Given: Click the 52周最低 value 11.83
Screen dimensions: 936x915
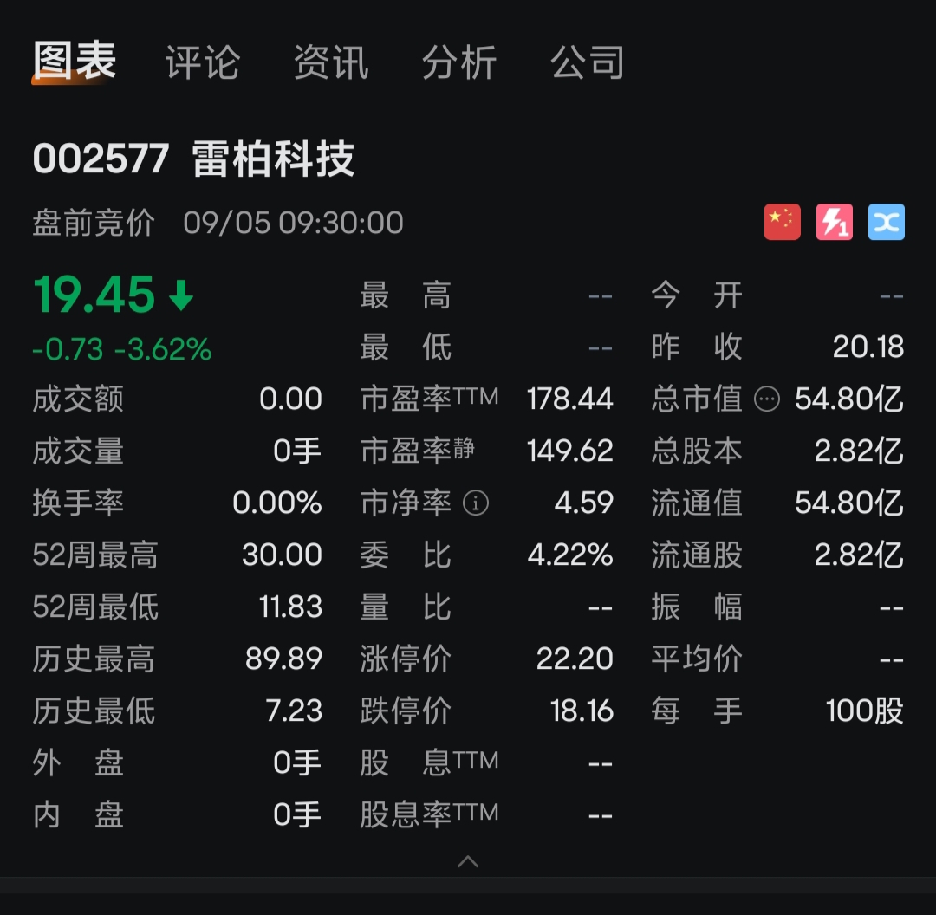Looking at the screenshot, I should [x=290, y=607].
